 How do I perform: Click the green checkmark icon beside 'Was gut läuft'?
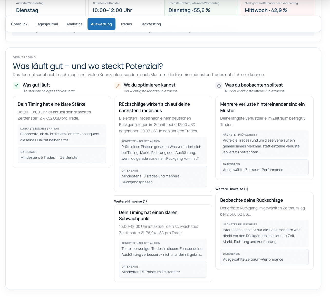(16, 86)
